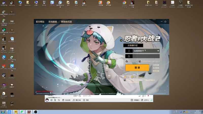Toggle the first checkbox under the password field
Viewport: 203px width, 114px height.
point(127,61)
